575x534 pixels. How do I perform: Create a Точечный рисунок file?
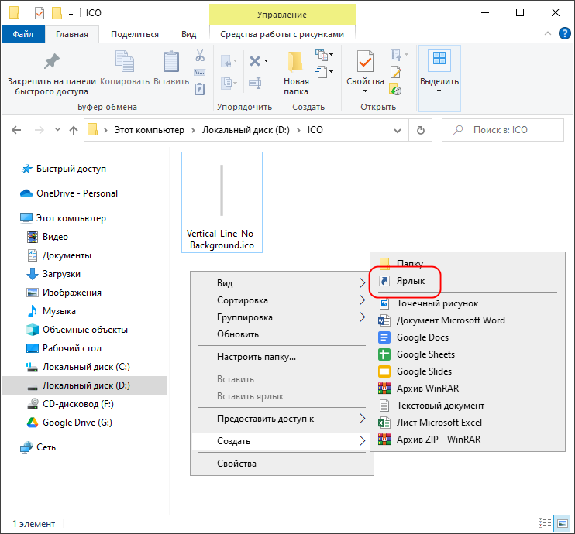coord(467,303)
